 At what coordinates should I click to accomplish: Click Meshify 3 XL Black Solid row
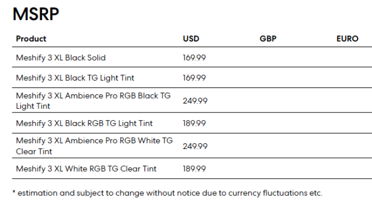[192, 57]
